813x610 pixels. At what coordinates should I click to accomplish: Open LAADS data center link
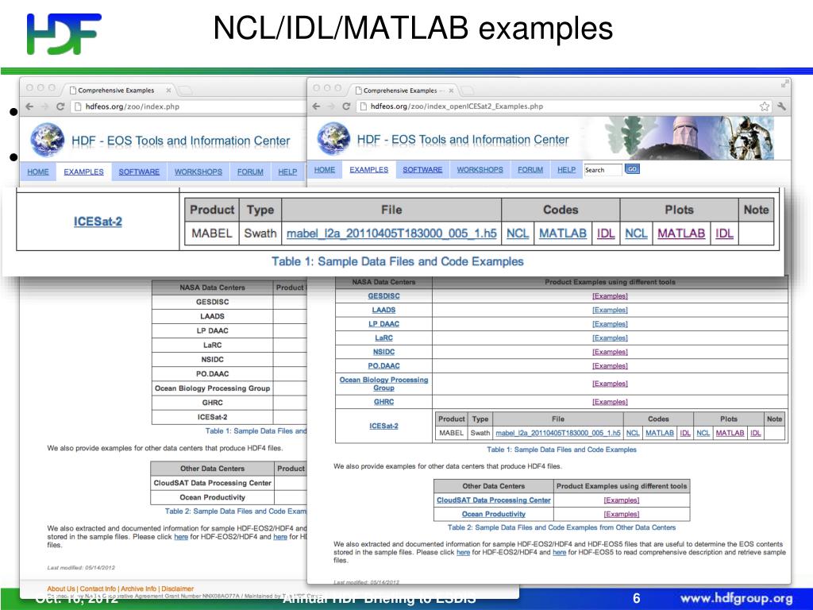tap(383, 310)
